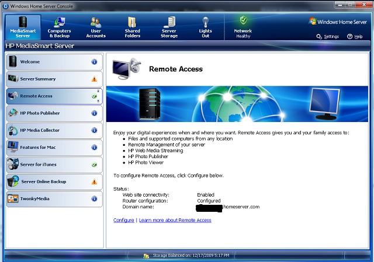Screen dimensions: 374x262
Task: Open Server for iTunes section
Action: pos(54,165)
